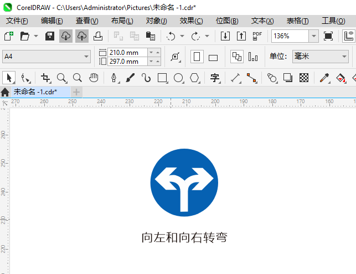Toggle apply layout to all pages
This screenshot has width=356, height=274.
pos(237,57)
